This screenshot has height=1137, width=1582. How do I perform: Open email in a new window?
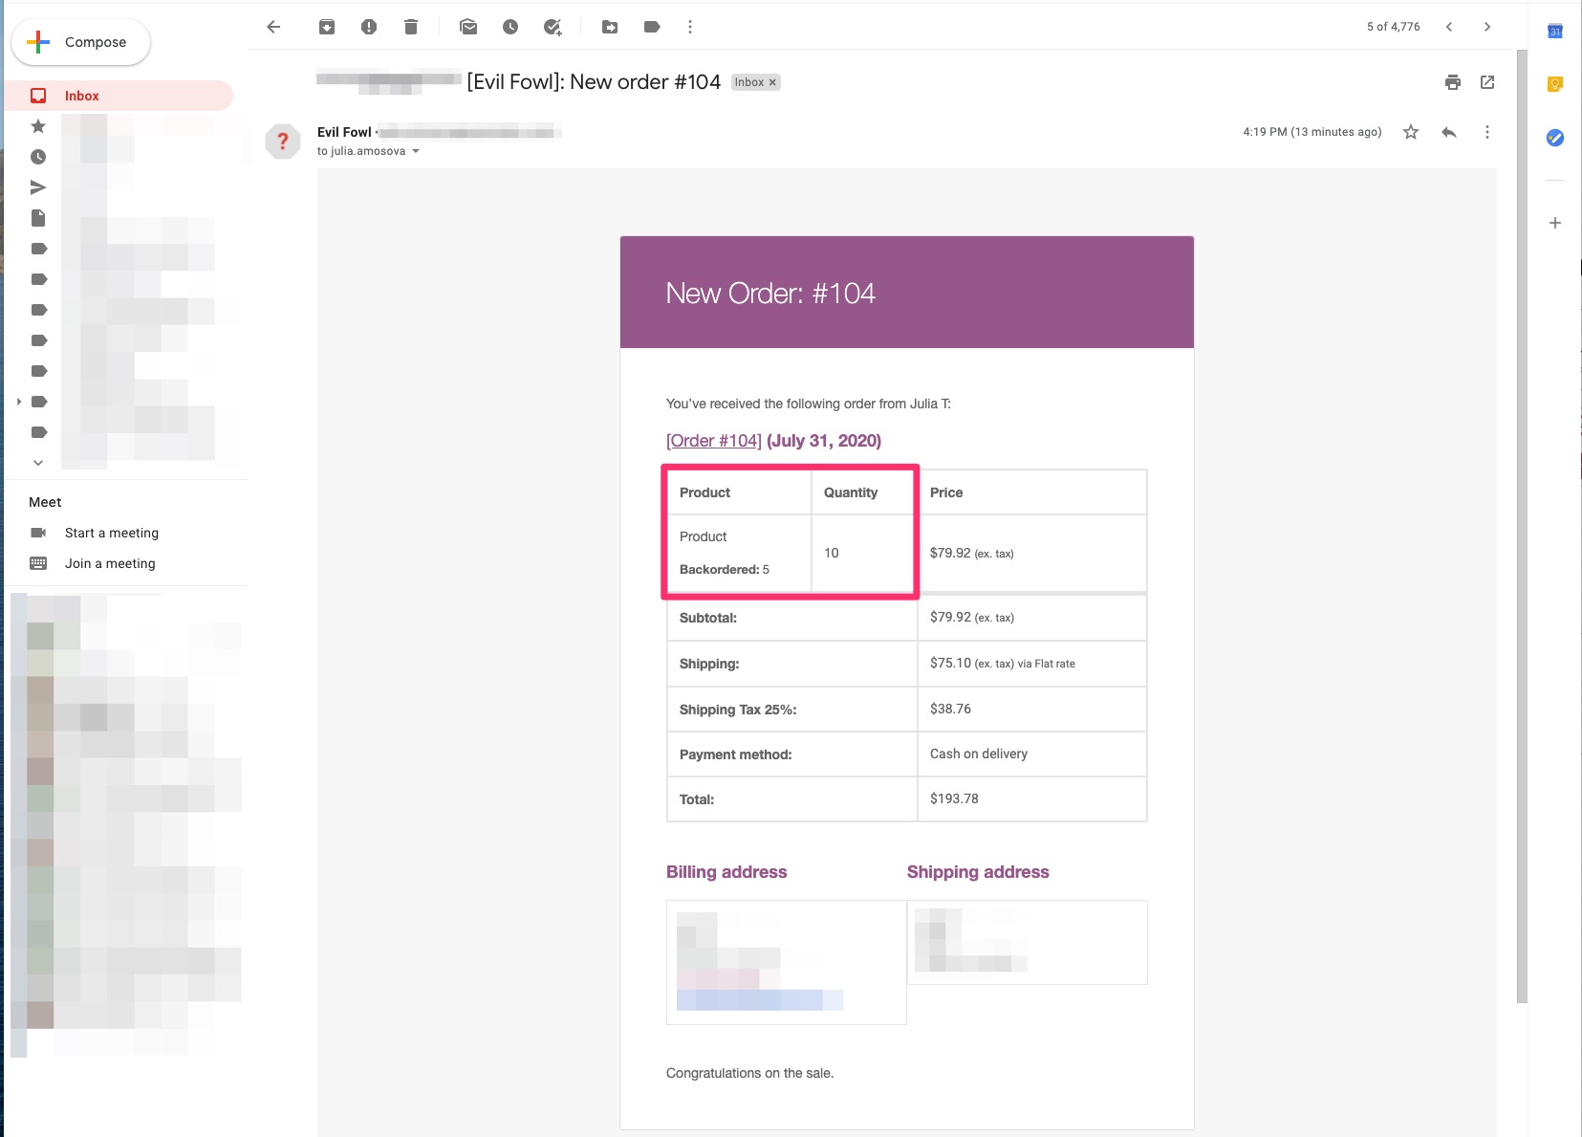1486,82
